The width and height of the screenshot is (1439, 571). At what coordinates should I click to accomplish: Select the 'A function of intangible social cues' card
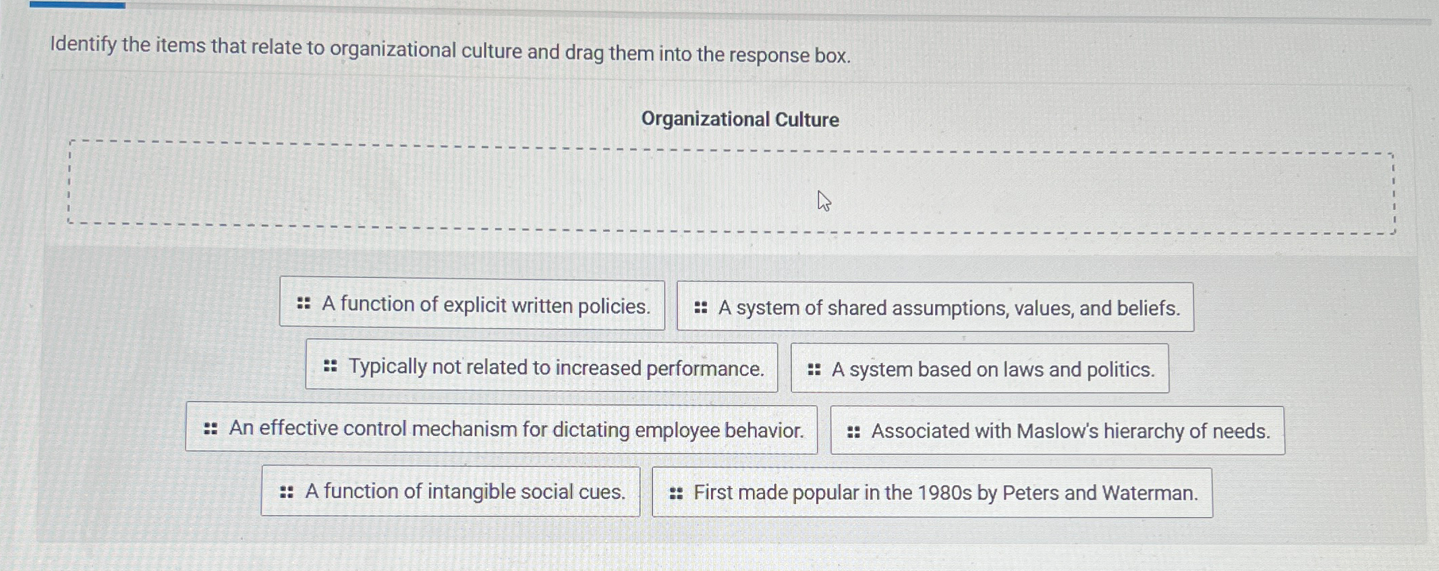(451, 492)
